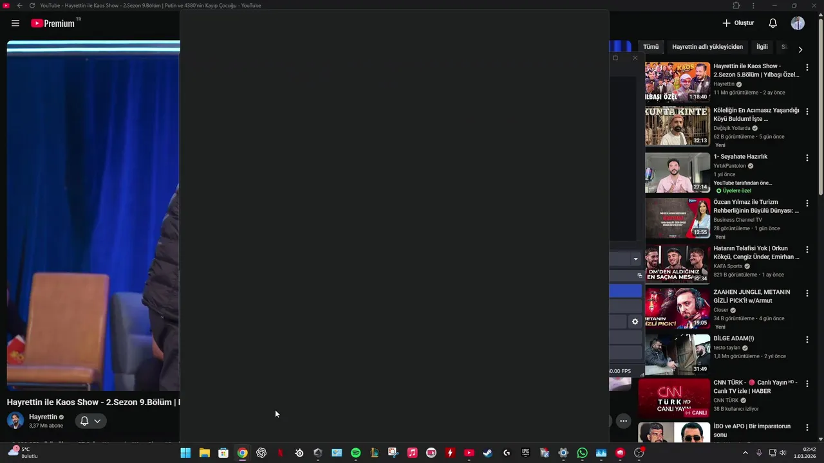Open options menu for BİLGE ADAM video

click(x=807, y=340)
